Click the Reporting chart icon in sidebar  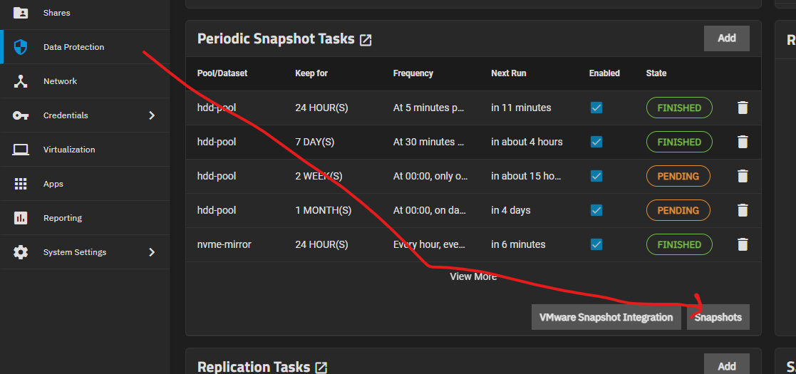tap(21, 218)
